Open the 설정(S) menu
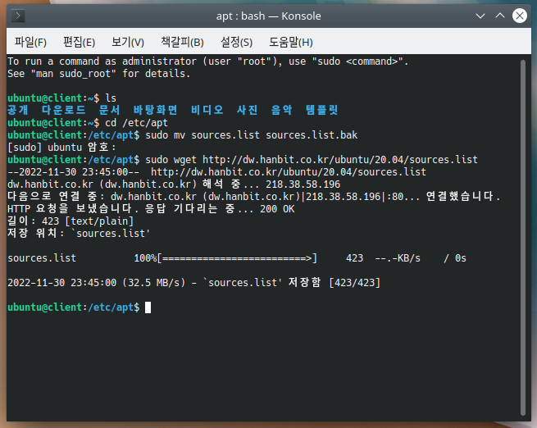Image resolution: width=537 pixels, height=428 pixels. tap(236, 42)
